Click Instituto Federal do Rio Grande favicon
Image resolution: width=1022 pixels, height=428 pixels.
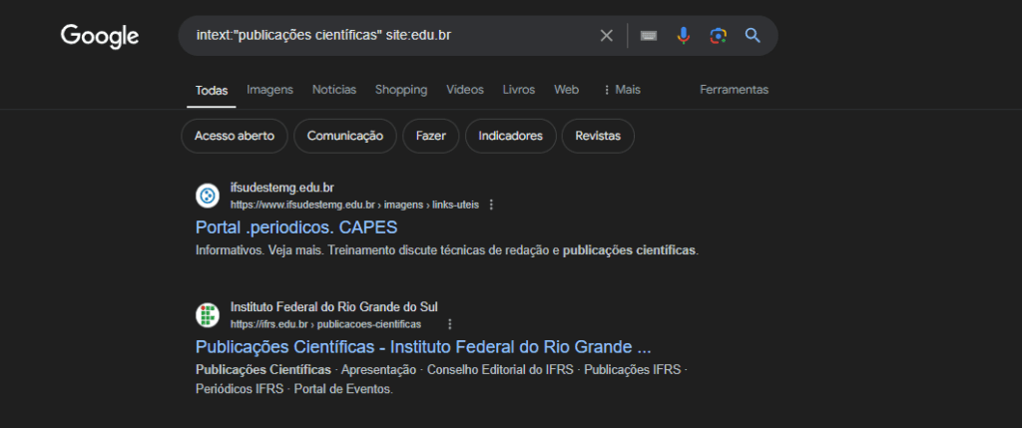click(208, 315)
